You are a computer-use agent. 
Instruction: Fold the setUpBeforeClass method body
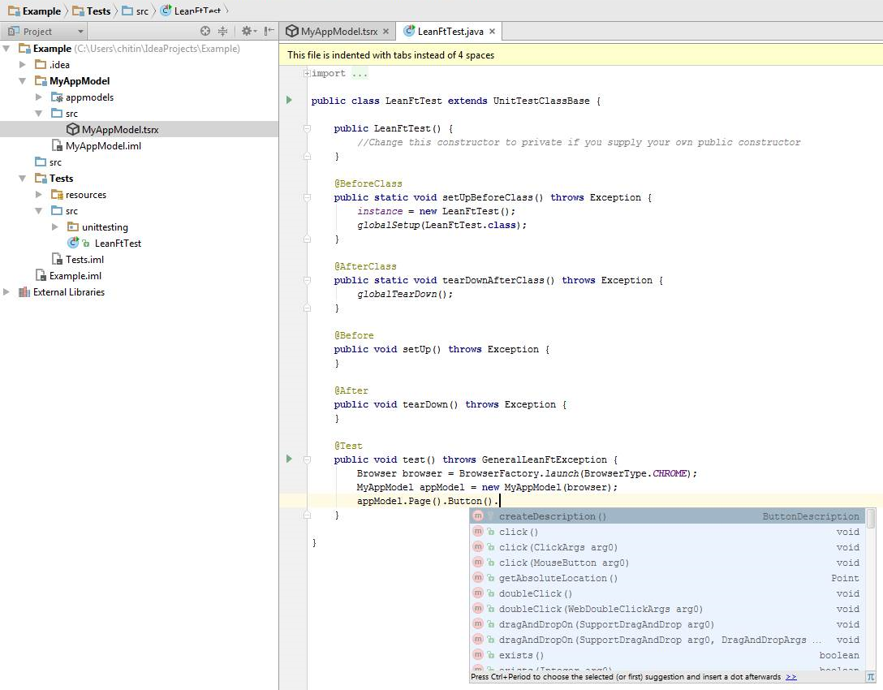click(308, 197)
